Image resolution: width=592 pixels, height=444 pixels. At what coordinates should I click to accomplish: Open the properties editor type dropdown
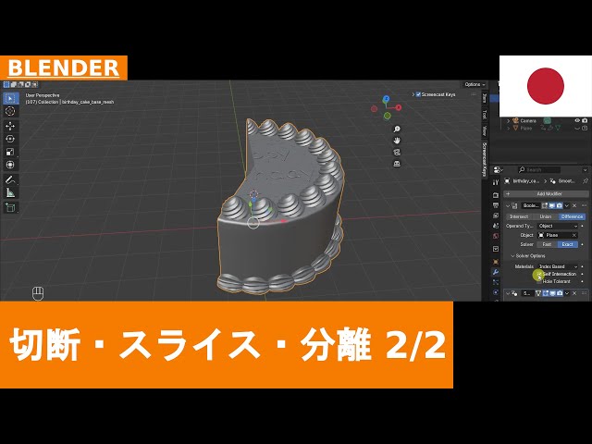[x=499, y=170]
